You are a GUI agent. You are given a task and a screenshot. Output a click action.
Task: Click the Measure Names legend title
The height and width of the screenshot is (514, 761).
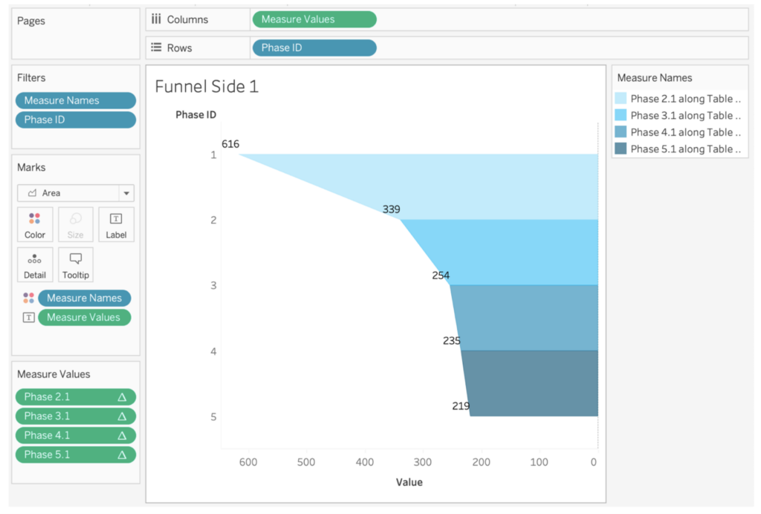(652, 77)
